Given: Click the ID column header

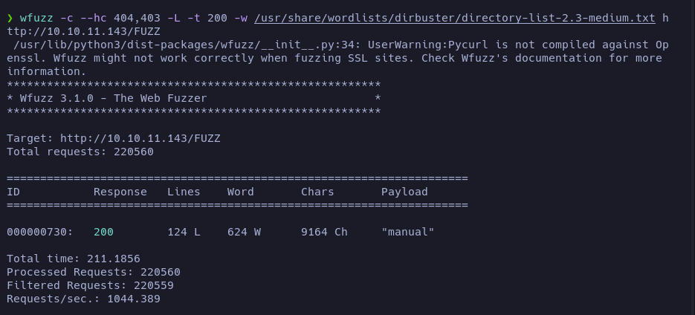Looking at the screenshot, I should 13,192.
